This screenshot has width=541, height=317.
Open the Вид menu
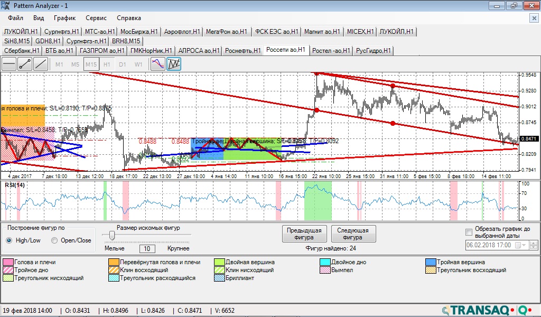(39, 18)
